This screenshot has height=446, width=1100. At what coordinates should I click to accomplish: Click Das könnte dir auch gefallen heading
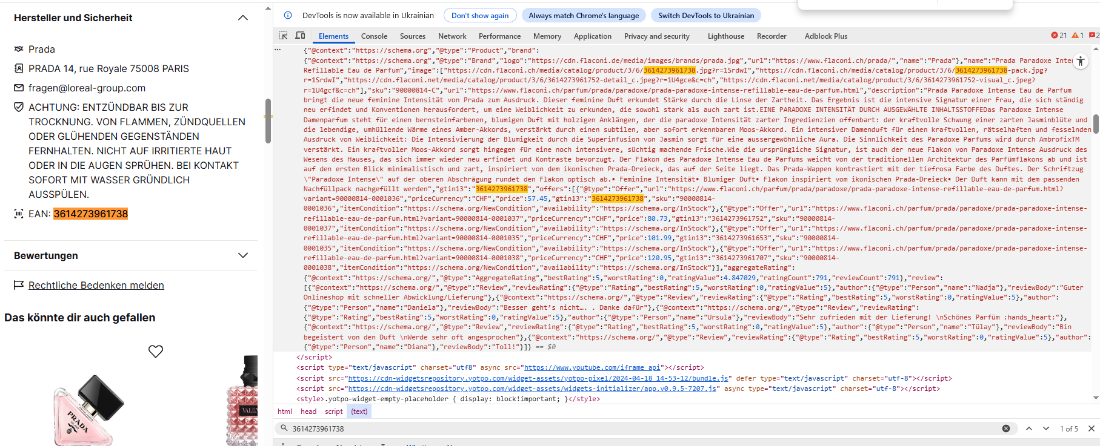tap(79, 318)
